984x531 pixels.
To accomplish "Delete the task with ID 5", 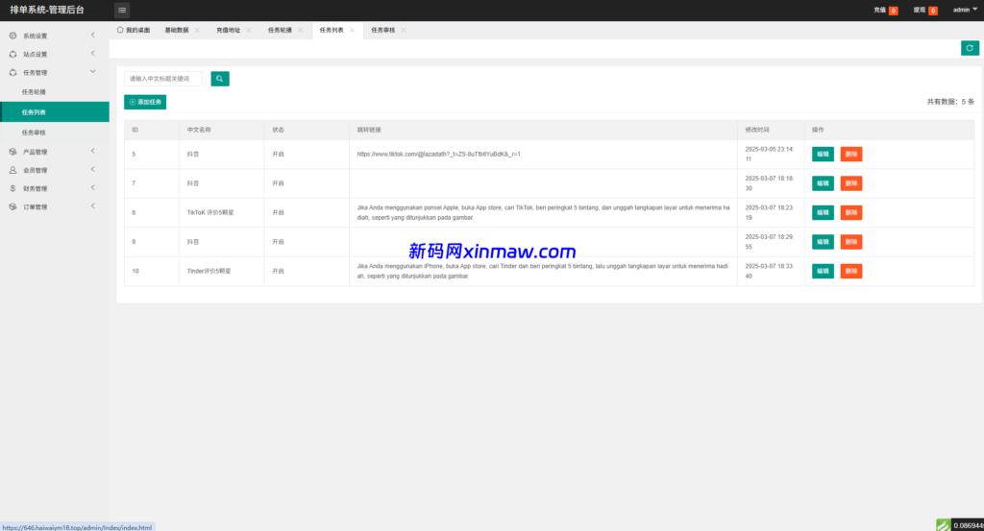I will (851, 155).
